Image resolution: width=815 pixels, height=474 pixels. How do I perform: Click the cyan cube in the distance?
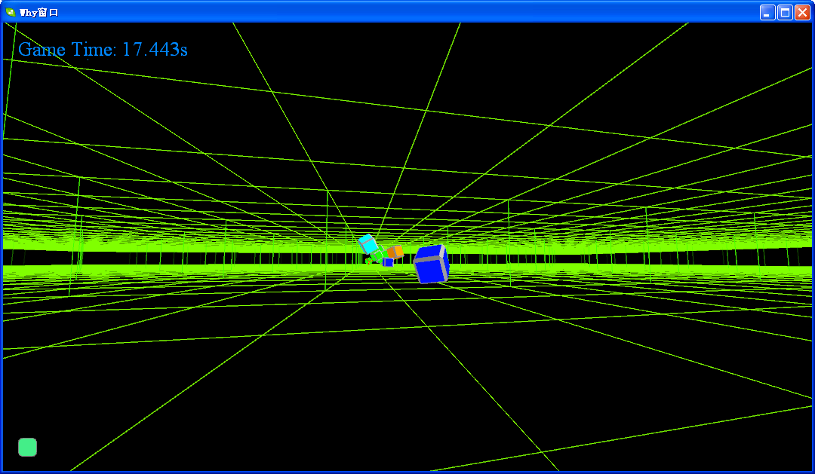[368, 244]
